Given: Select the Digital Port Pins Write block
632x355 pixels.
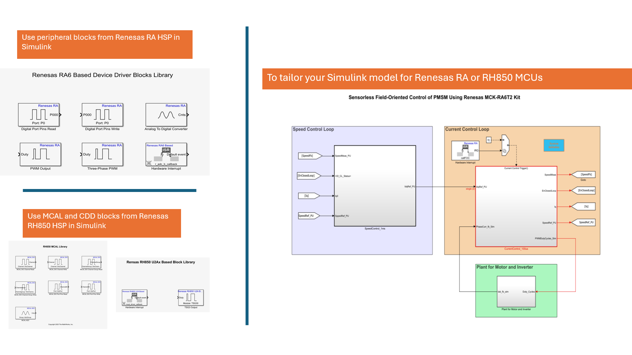Looking at the screenshot, I should pyautogui.click(x=102, y=115).
